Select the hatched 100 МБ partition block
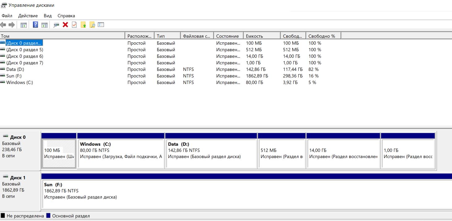This screenshot has width=452, height=221. click(59, 151)
